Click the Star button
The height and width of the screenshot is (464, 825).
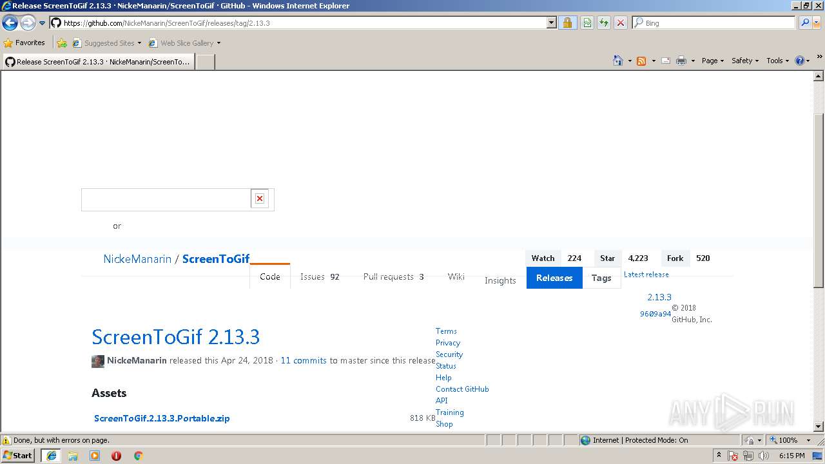(x=608, y=258)
